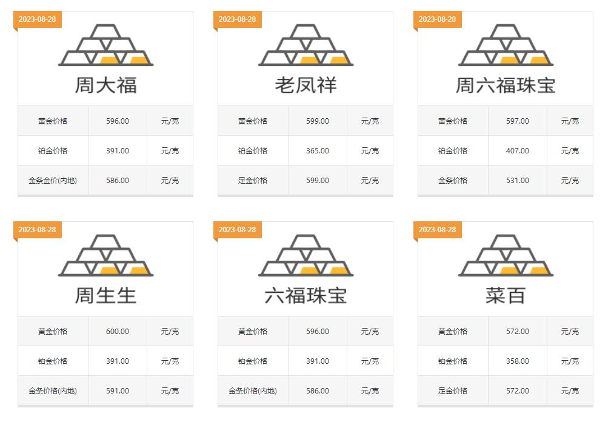Click 周生生 黄金价格 label
The image size is (611, 425).
tap(53, 332)
